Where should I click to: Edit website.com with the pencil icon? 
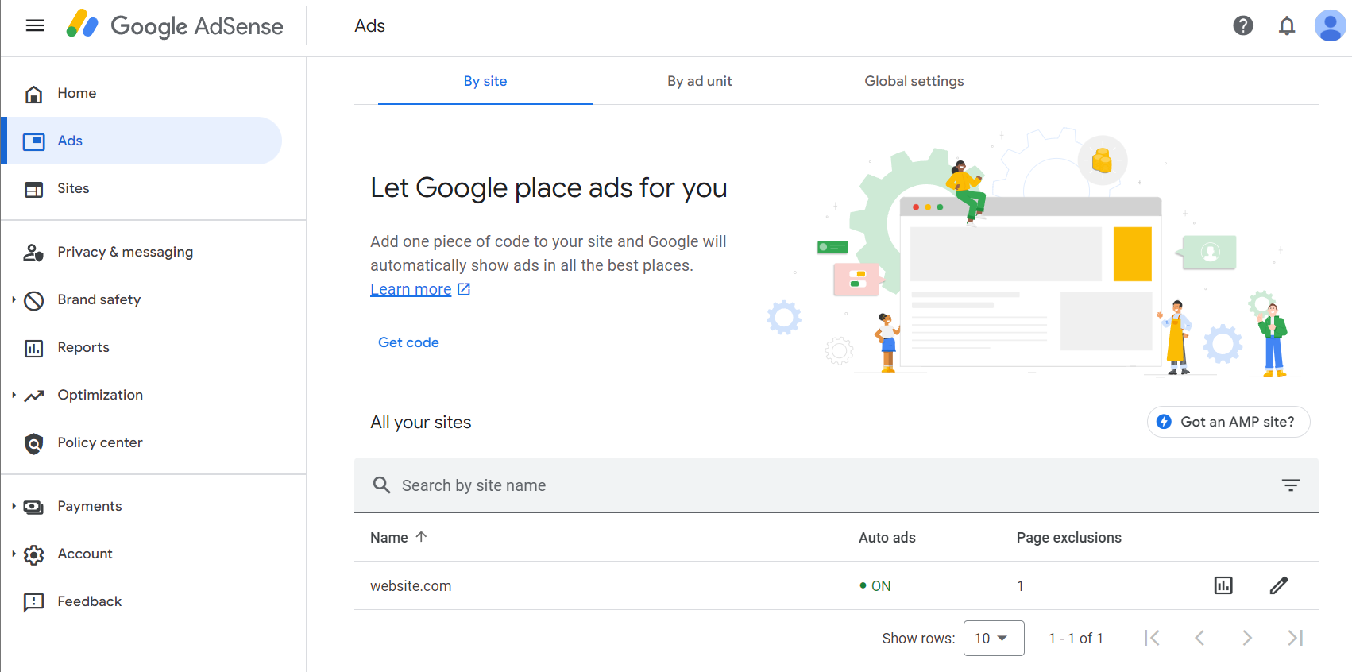pos(1279,585)
